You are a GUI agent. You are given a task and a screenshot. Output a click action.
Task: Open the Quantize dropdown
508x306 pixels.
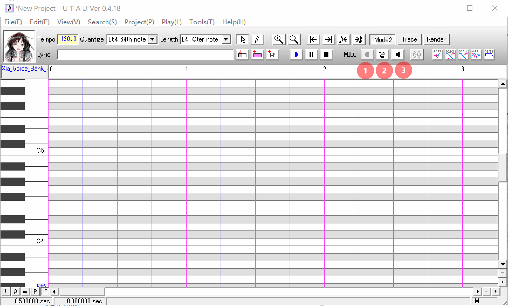(153, 39)
